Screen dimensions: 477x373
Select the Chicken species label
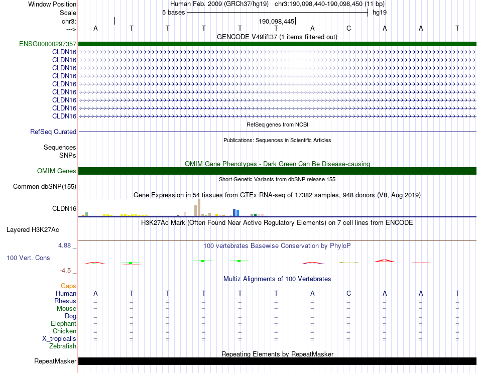click(64, 331)
